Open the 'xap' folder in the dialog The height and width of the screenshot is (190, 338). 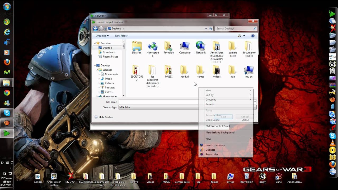tap(233, 72)
